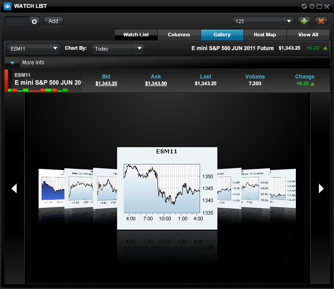Click the Change column header
Screen dimensions: 334x289
pyautogui.click(x=305, y=76)
